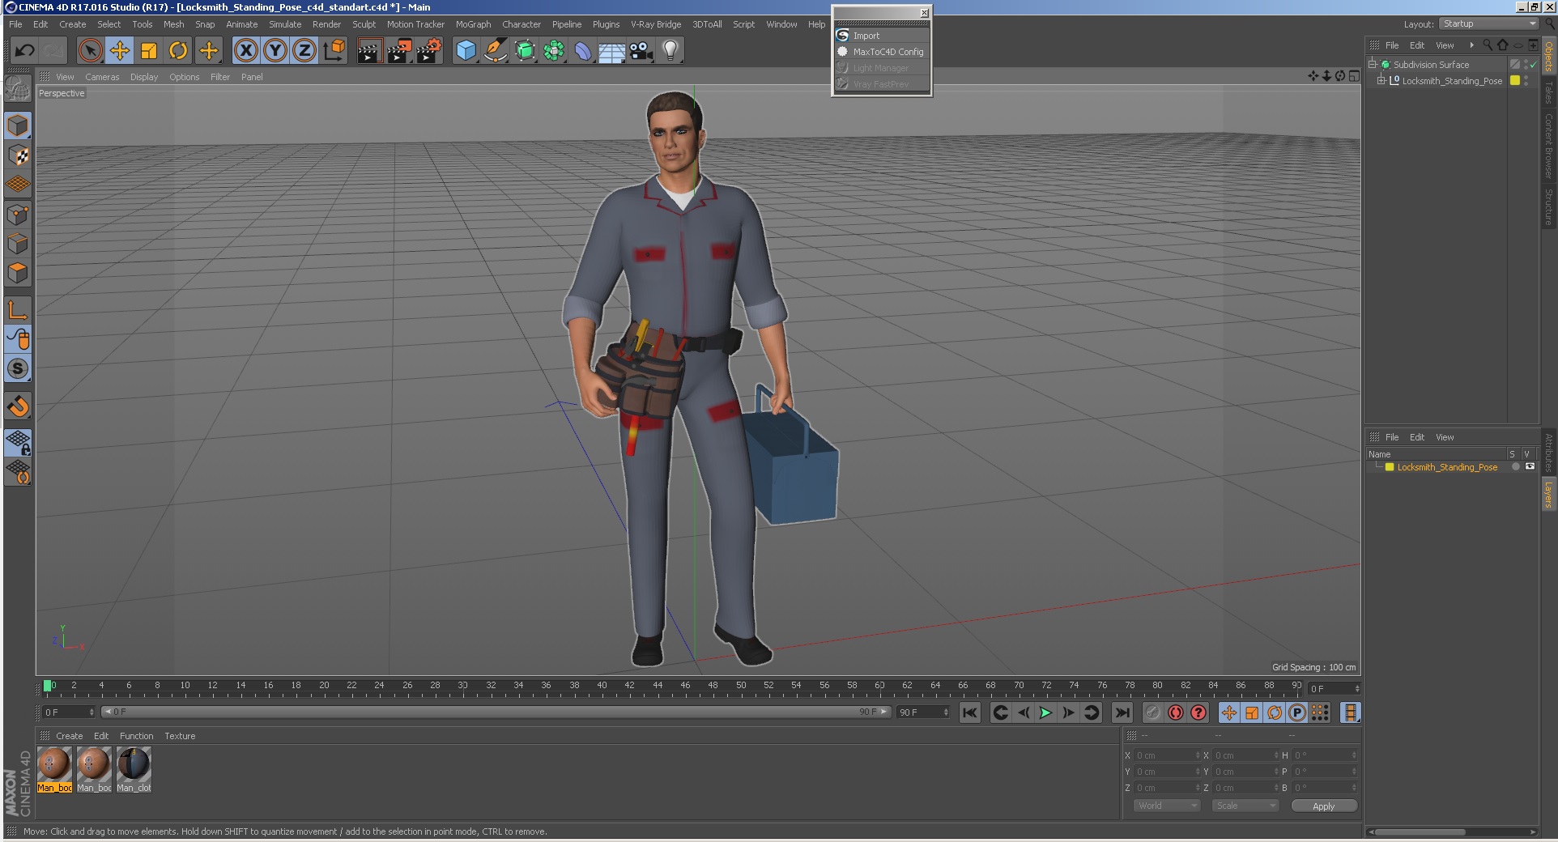Screen dimensions: 1558x842
Task: Switch to Points mode
Action: coord(18,215)
